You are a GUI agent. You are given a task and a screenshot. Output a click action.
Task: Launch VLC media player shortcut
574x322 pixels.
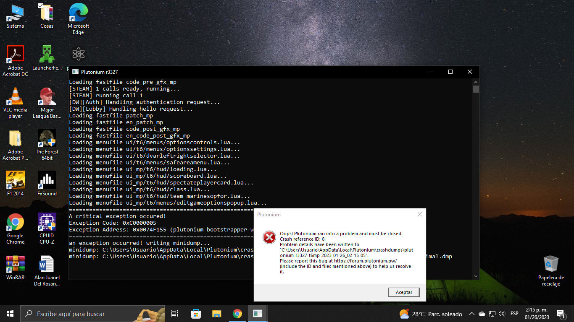click(x=16, y=103)
